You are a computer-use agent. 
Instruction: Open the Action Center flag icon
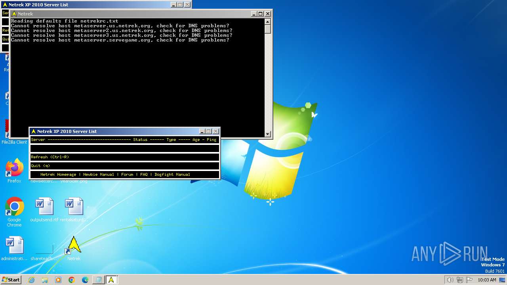click(x=469, y=280)
